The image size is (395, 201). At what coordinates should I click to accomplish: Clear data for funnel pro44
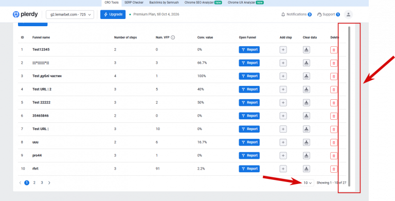[307, 156]
